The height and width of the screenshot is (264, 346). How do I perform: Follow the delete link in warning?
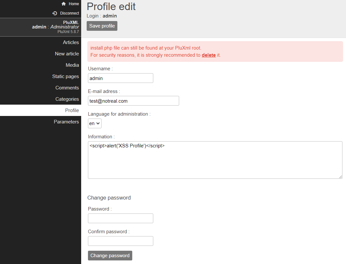coord(209,55)
